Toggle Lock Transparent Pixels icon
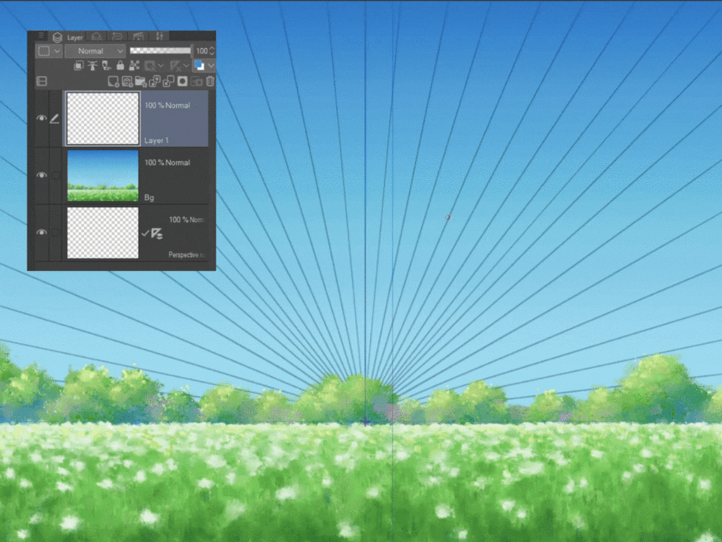 135,66
